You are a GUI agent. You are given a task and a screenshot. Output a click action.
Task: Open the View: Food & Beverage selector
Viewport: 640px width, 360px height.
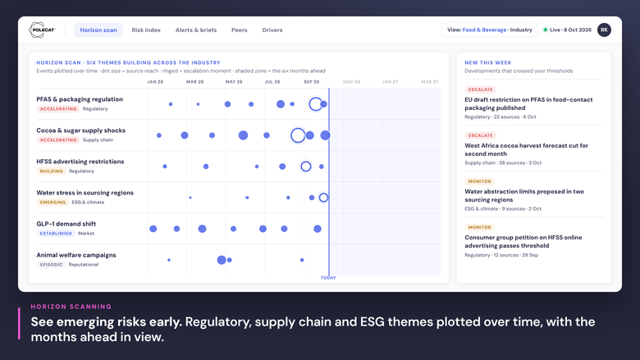coord(489,30)
